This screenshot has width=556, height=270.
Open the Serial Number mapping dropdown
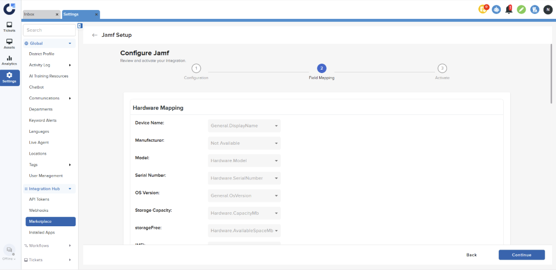[244, 178]
